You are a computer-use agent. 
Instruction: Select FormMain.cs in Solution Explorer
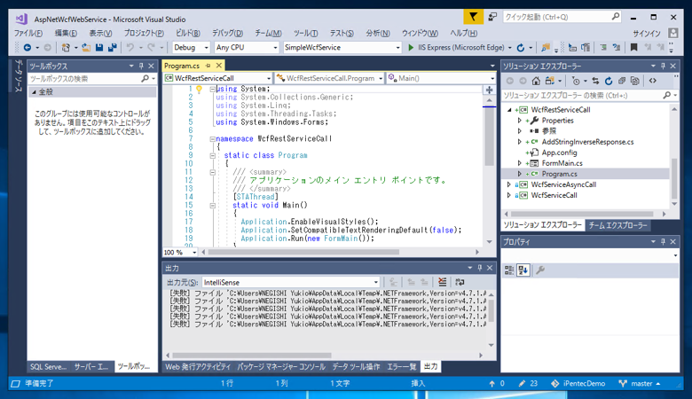tap(562, 163)
